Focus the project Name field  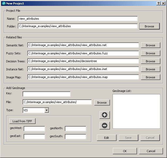point(78,19)
